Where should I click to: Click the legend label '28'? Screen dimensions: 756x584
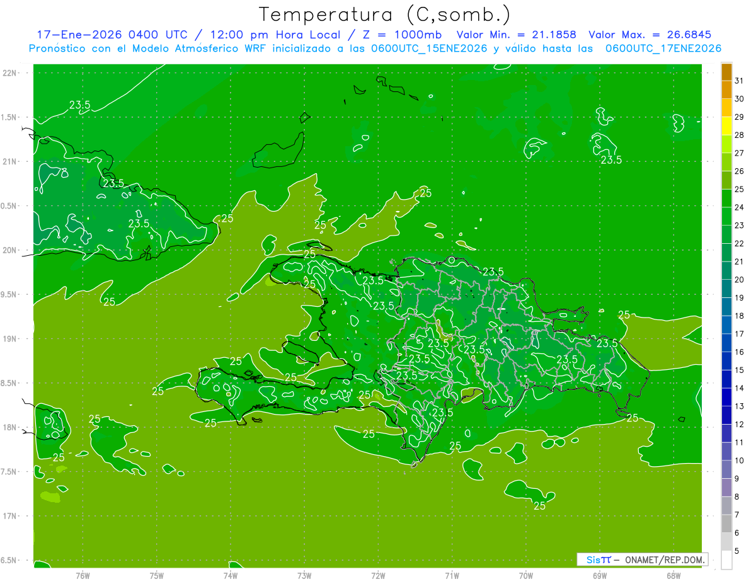pos(739,135)
